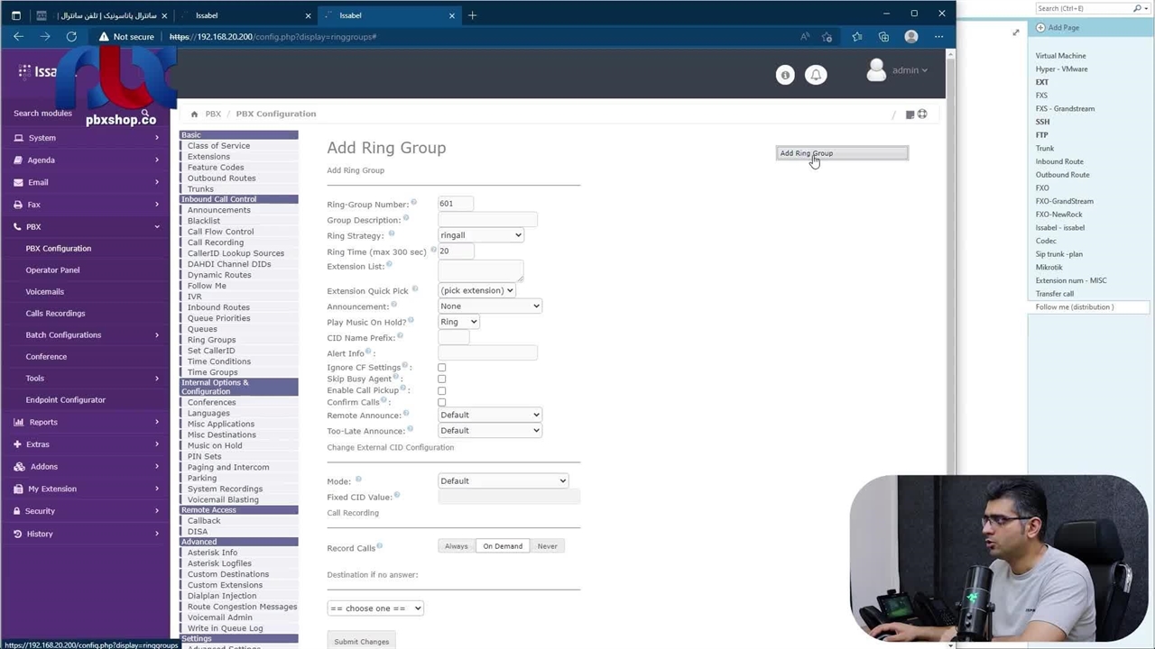Refresh the browser page
Viewport: 1155px width, 649px height.
(71, 37)
